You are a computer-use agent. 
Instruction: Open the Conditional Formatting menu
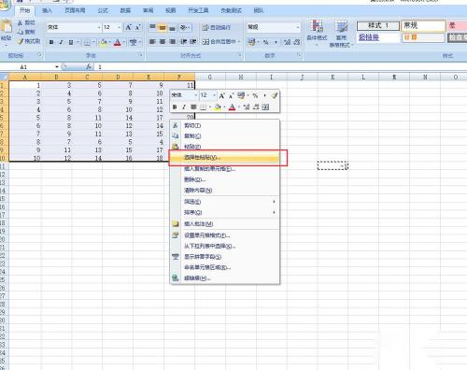(x=317, y=33)
